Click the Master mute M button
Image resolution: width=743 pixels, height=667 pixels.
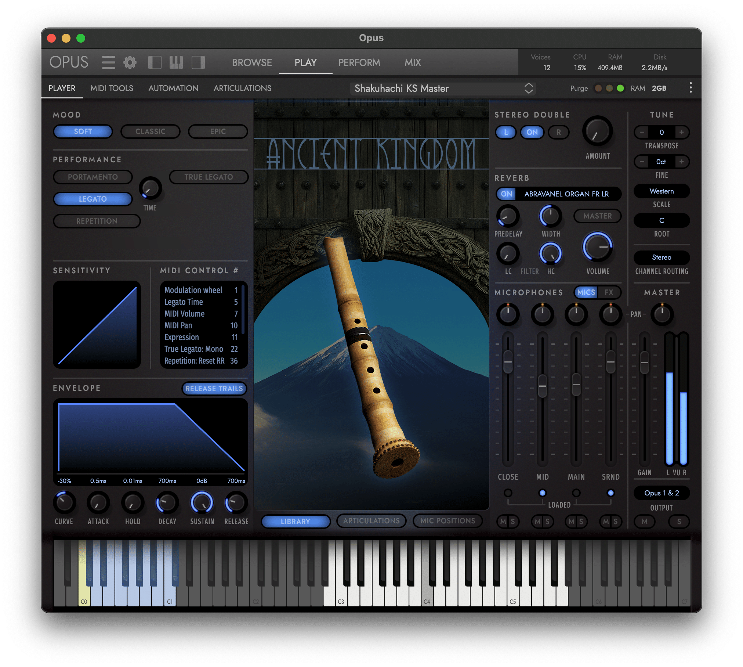pos(645,522)
